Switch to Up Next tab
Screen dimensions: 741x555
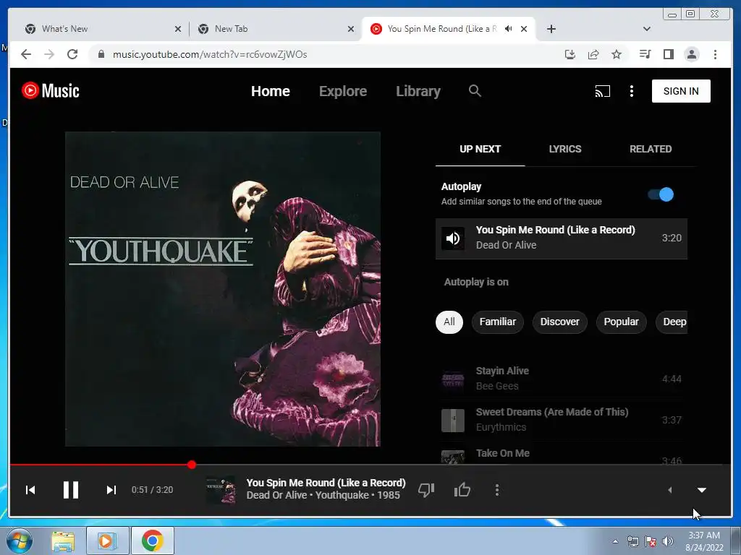coord(480,149)
